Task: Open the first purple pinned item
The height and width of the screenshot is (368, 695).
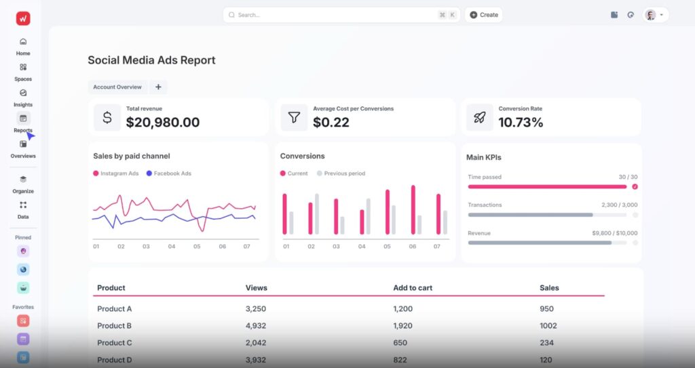Action: pos(23,251)
